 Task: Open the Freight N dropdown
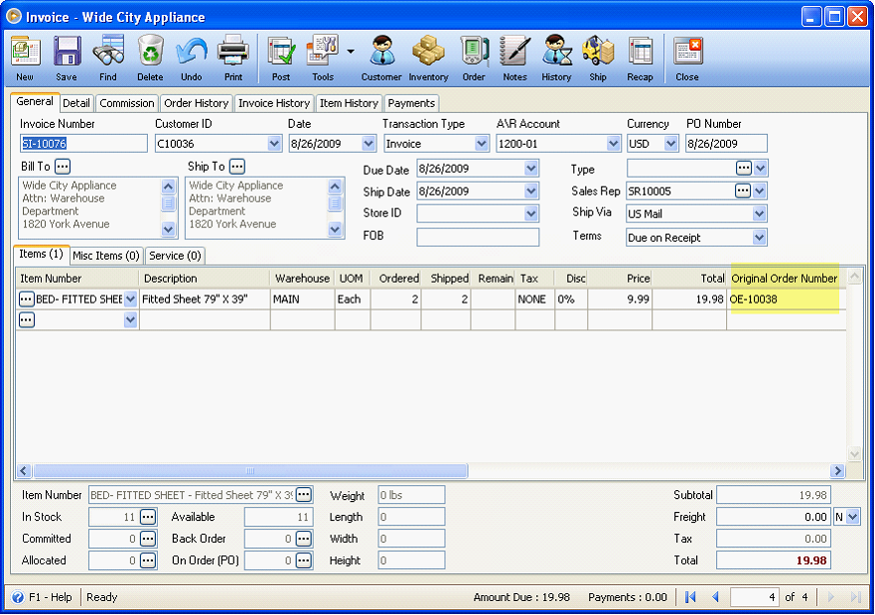(x=853, y=517)
